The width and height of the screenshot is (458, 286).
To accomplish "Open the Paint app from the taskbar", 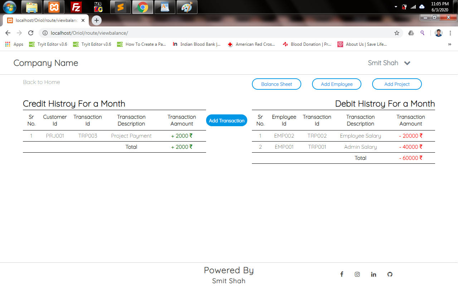I will 187,7.
